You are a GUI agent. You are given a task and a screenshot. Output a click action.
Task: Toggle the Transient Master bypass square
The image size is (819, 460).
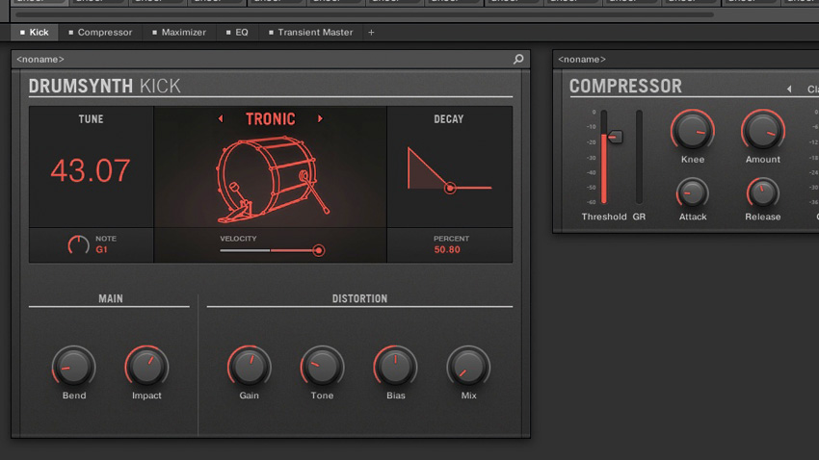click(271, 33)
